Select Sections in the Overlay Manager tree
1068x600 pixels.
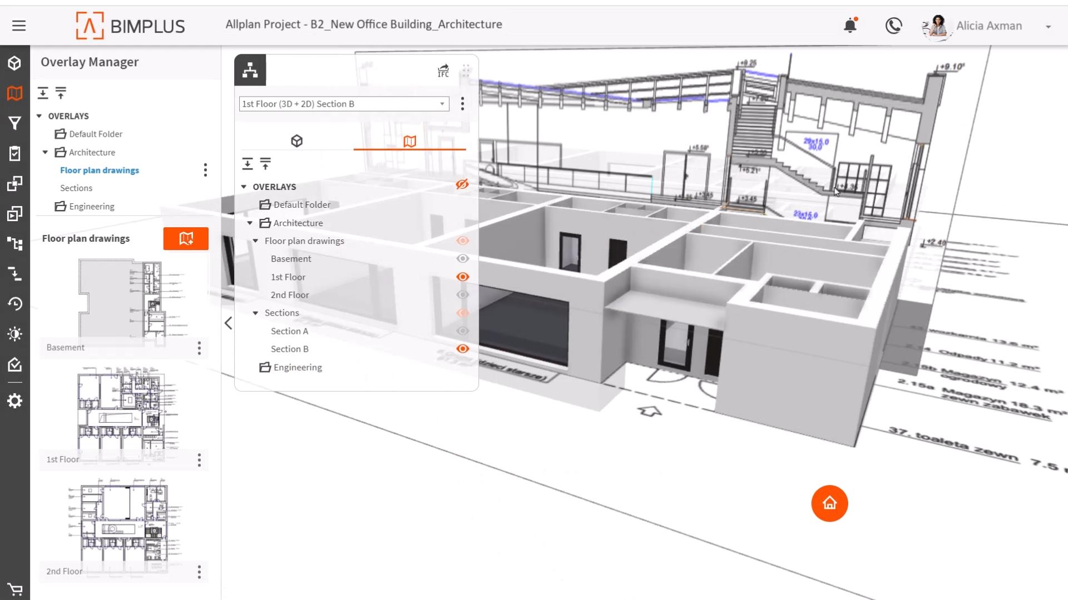76,188
